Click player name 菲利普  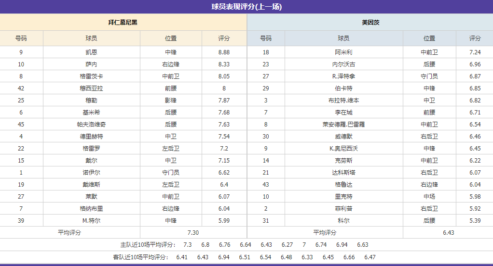pyautogui.click(x=343, y=208)
